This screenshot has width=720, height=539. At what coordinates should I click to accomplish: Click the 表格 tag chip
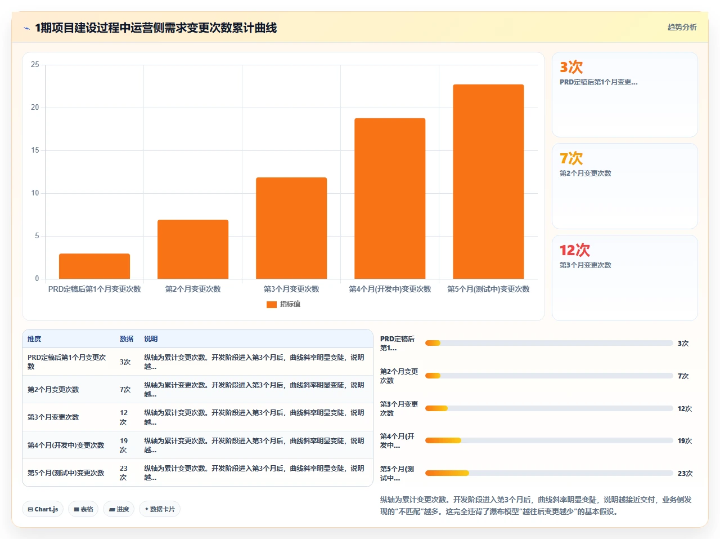click(83, 509)
